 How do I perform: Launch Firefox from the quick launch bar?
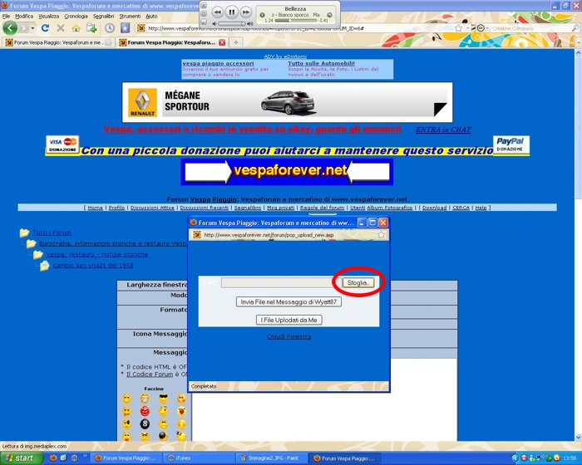pos(53,458)
